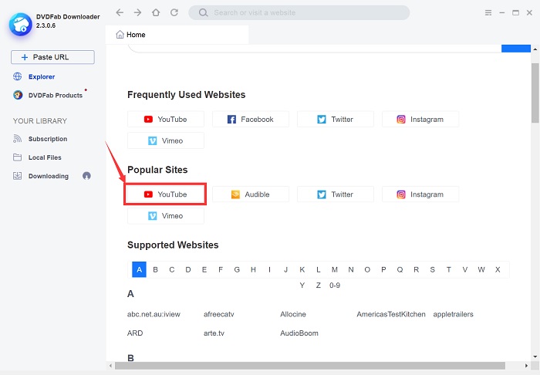The height and width of the screenshot is (375, 540).
Task: Open the ARD site link
Action: coord(135,333)
